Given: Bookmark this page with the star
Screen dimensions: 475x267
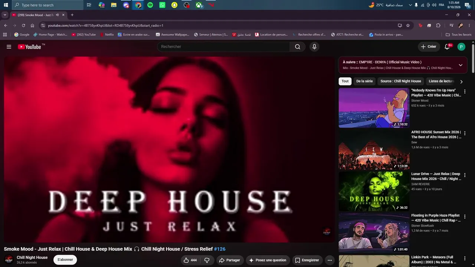Looking at the screenshot, I should 408,26.
